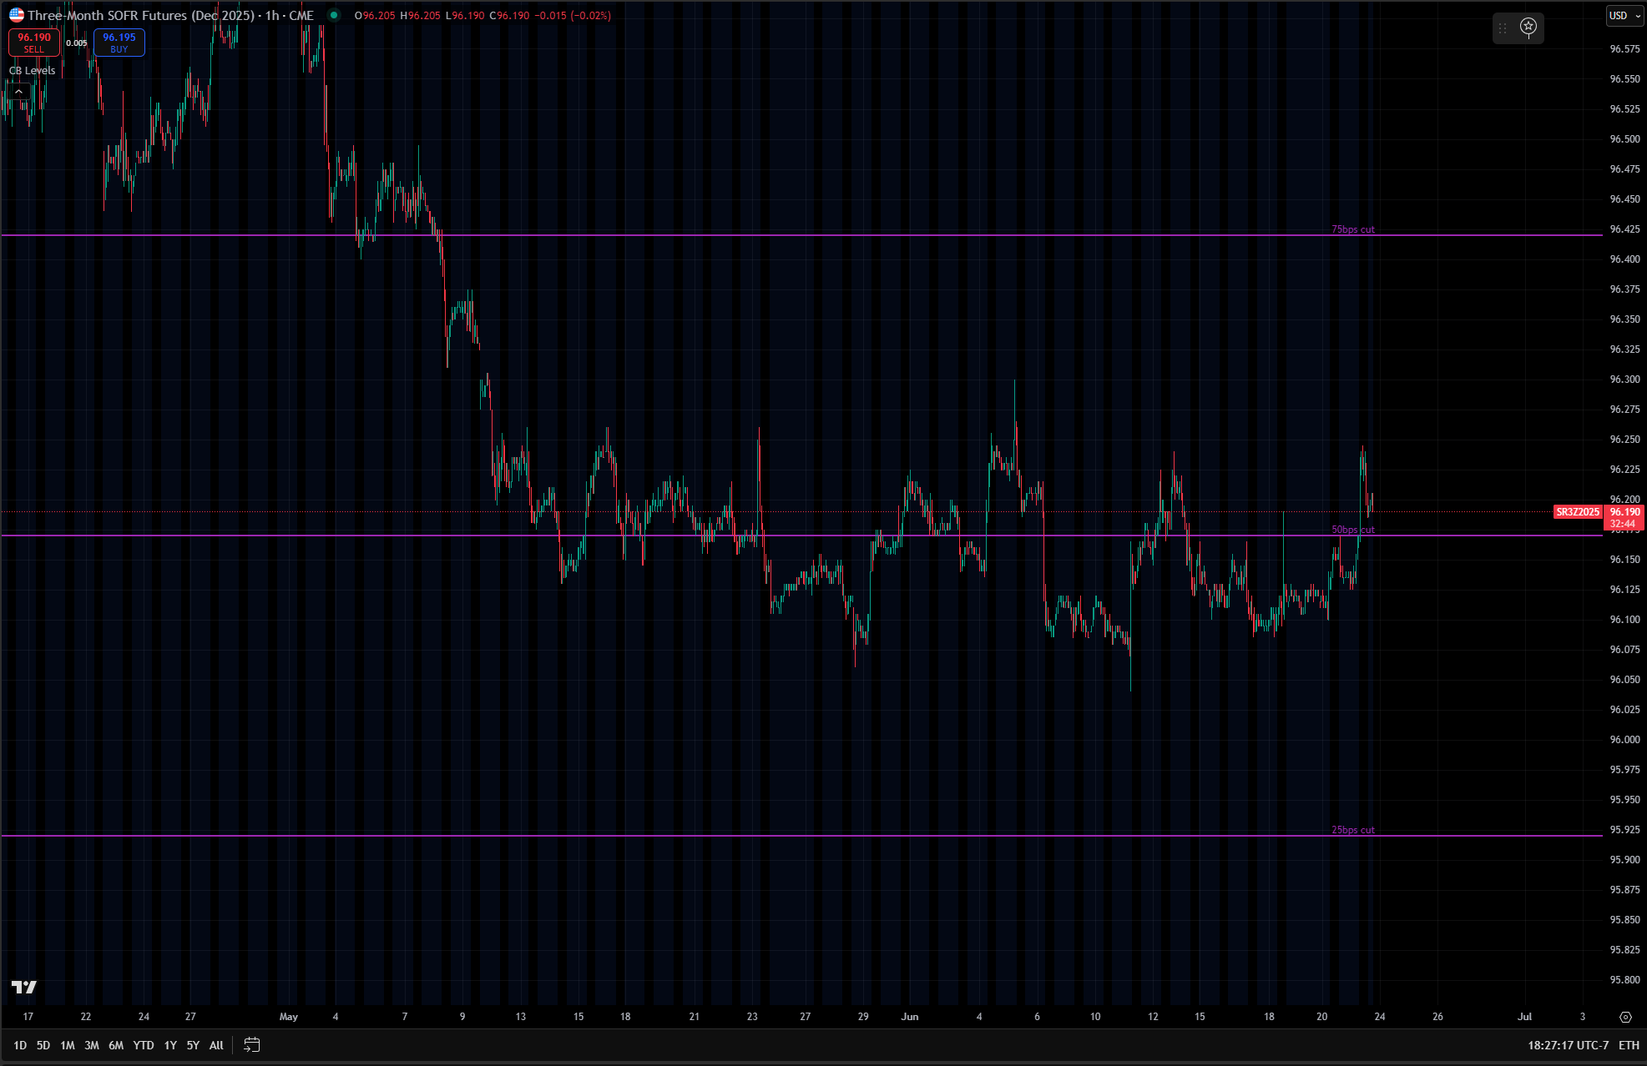Click the 18:27:17 UTC-7 timezone clock
The height and width of the screenshot is (1066, 1647).
[1568, 1045]
